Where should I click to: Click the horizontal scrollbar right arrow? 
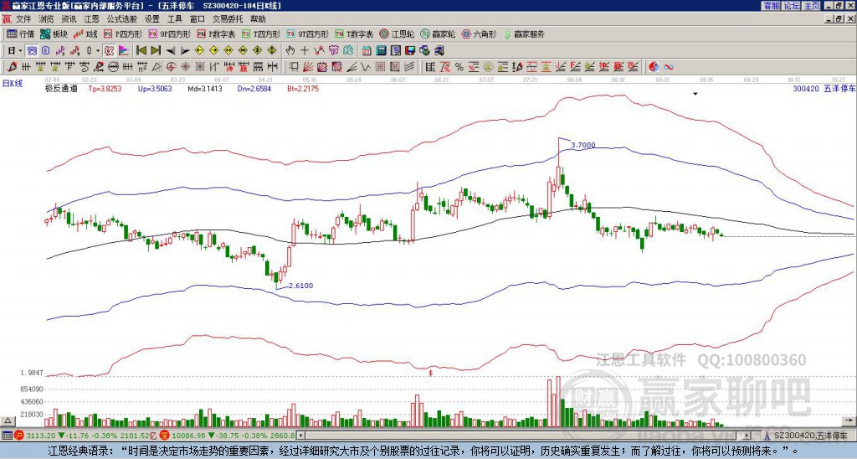click(x=747, y=436)
